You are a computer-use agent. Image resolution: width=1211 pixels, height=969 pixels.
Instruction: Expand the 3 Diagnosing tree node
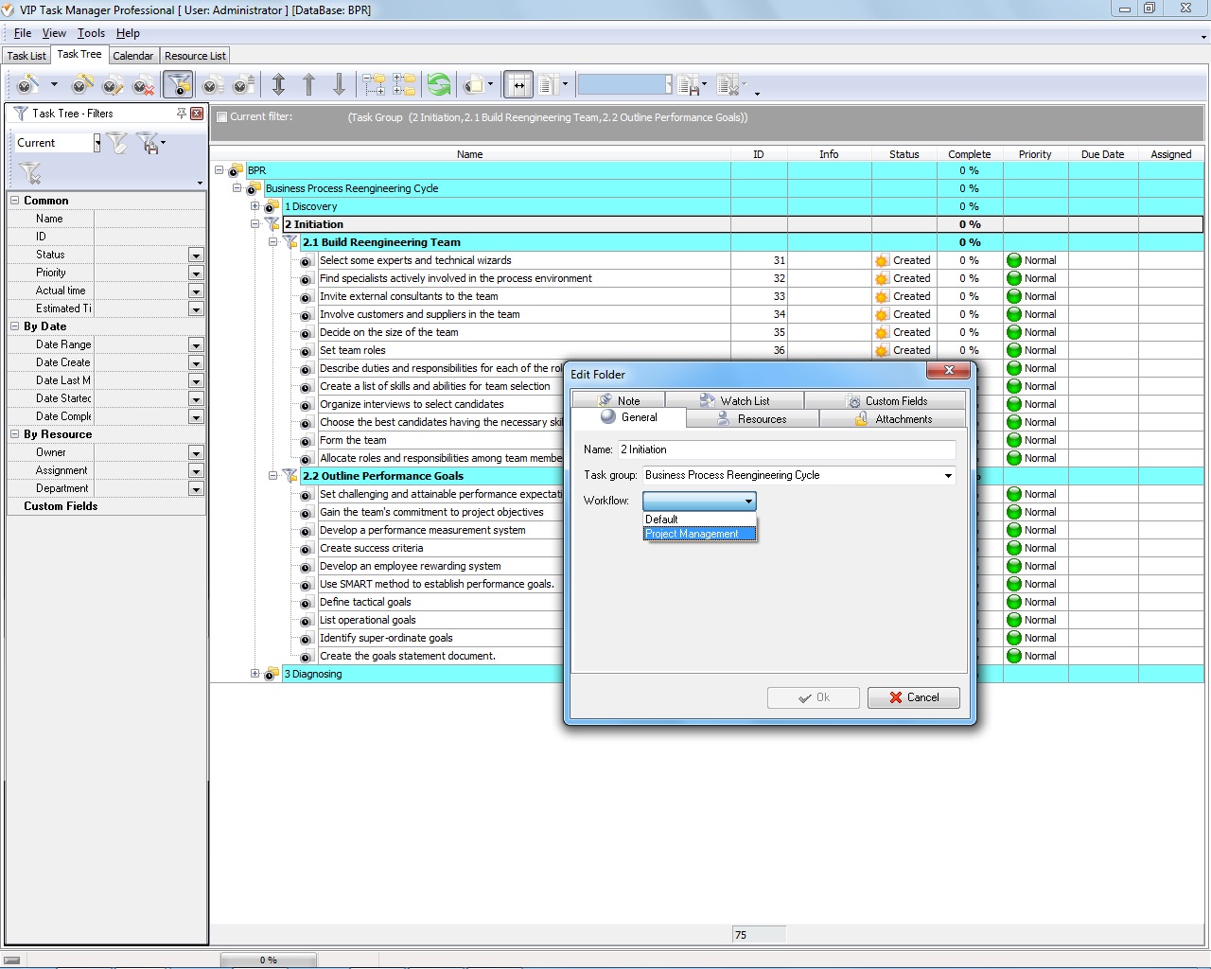click(x=254, y=674)
